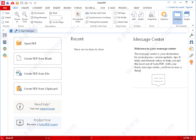Select Actual Size page view
The image size is (196, 140).
121,22
